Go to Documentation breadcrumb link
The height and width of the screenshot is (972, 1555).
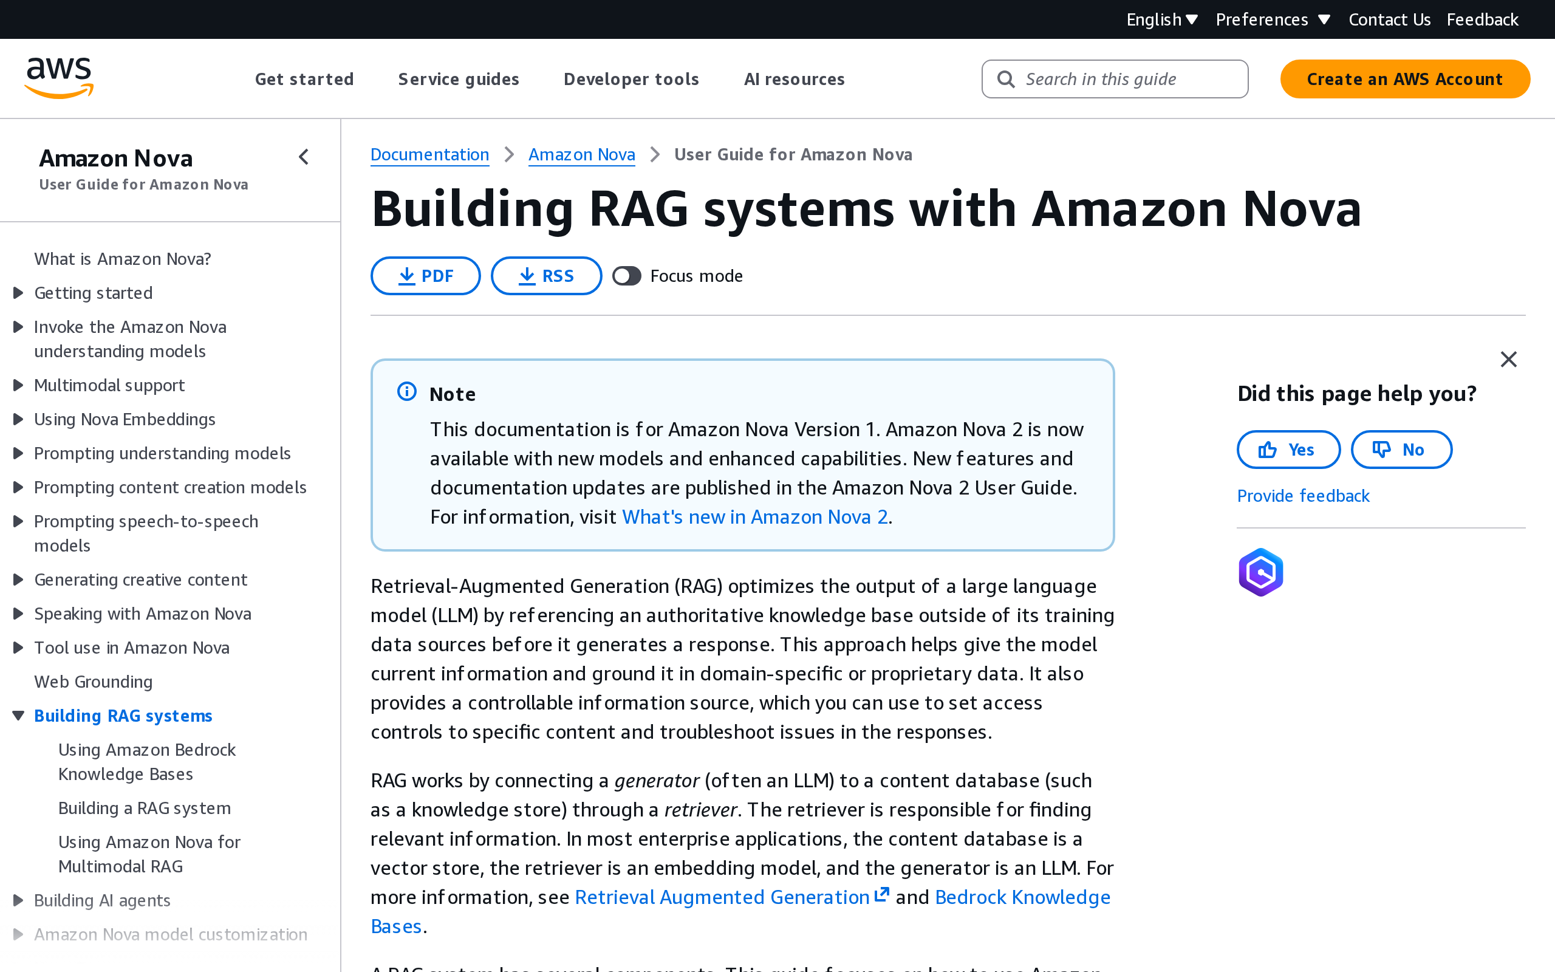click(430, 154)
